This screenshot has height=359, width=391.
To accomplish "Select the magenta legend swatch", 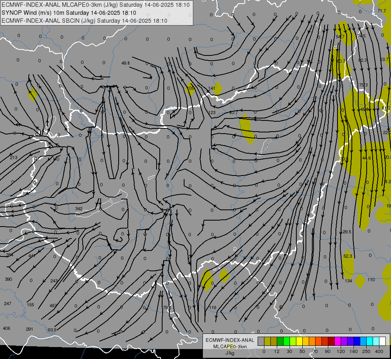I will click(x=337, y=341).
